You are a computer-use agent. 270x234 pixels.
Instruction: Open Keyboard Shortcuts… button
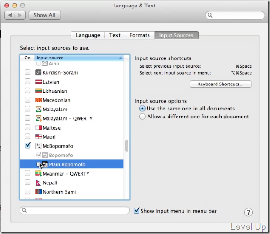[221, 84]
